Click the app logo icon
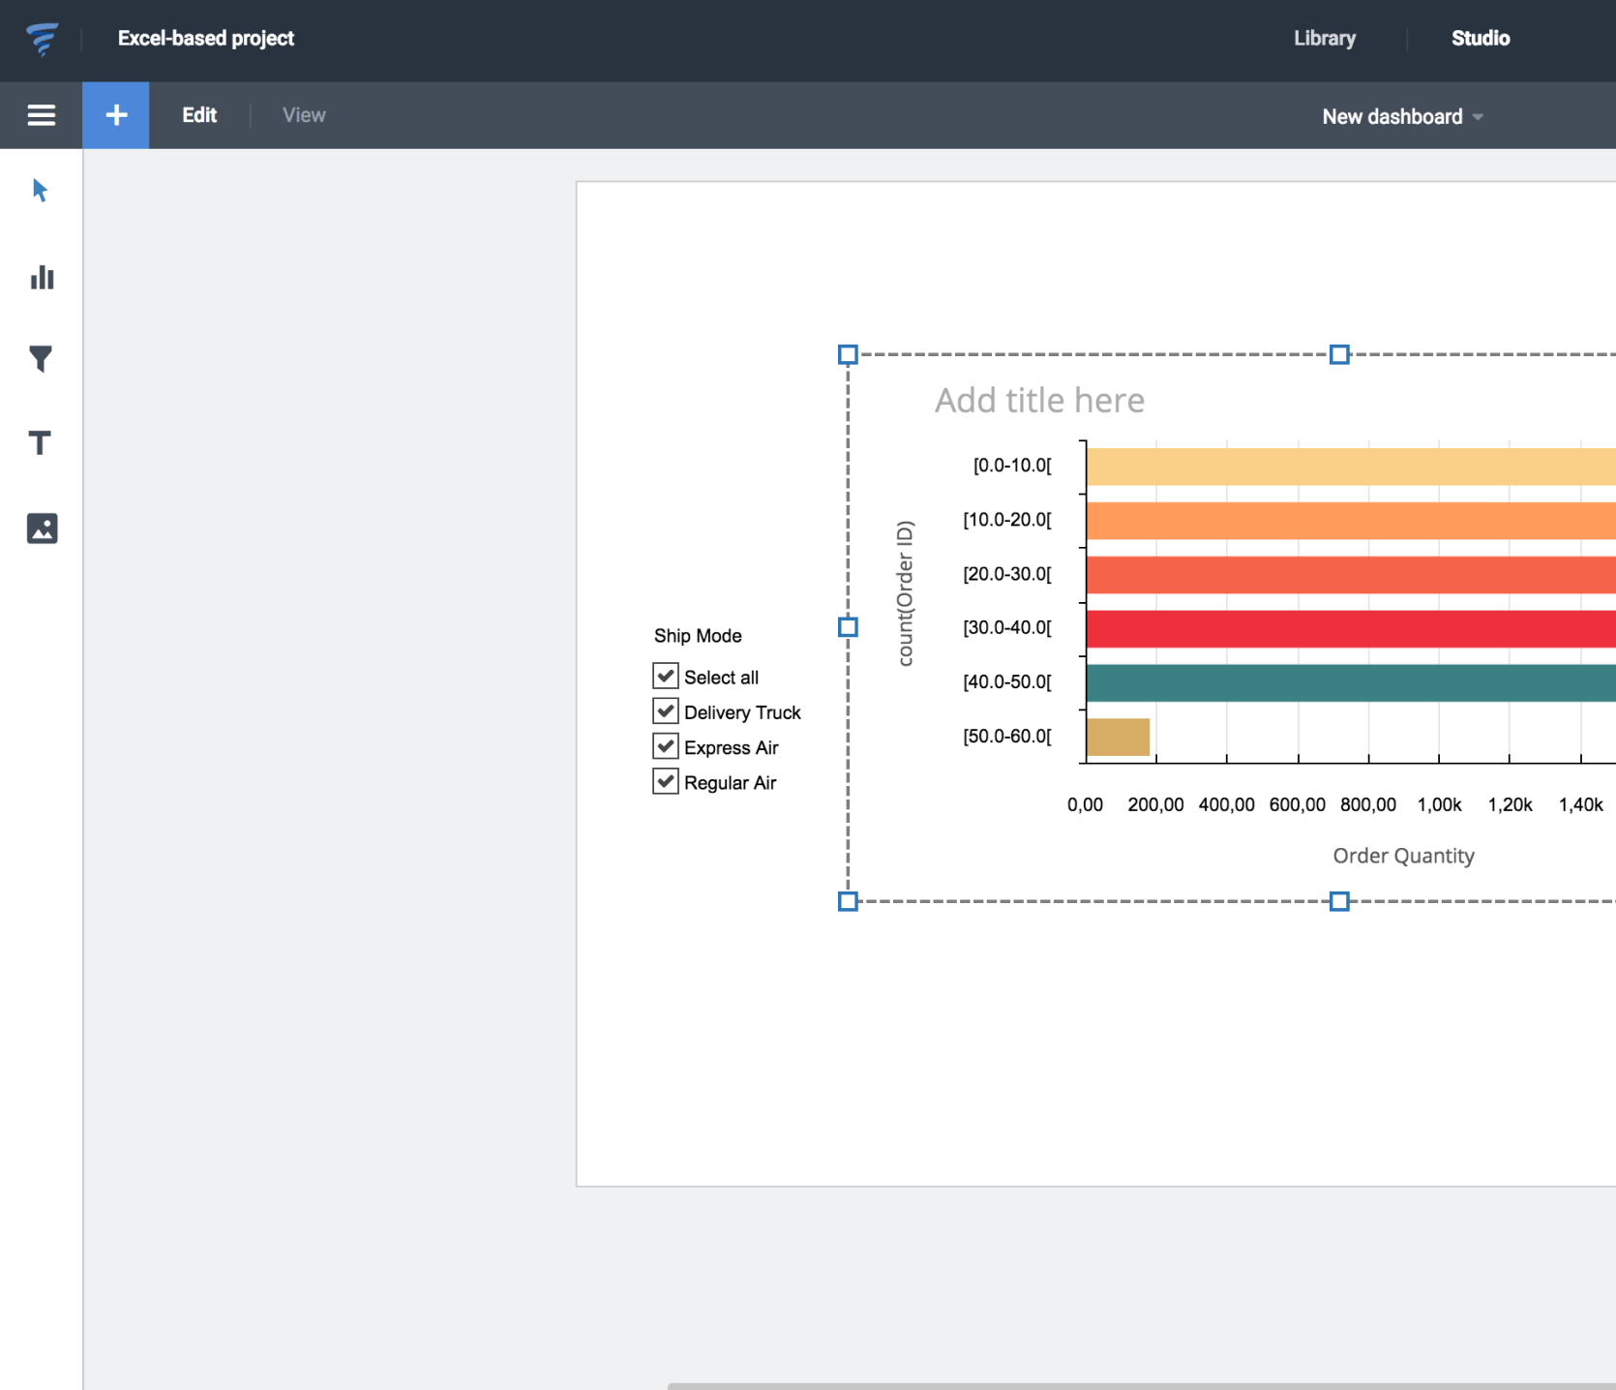Image resolution: width=1616 pixels, height=1390 pixels. coord(42,39)
